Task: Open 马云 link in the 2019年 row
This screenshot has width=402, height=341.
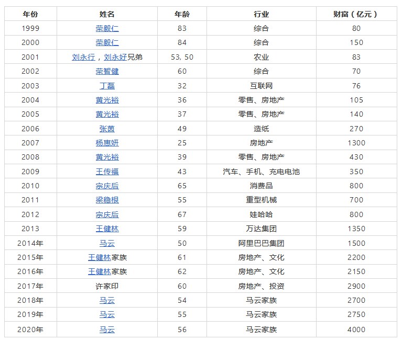Action: coord(107,314)
